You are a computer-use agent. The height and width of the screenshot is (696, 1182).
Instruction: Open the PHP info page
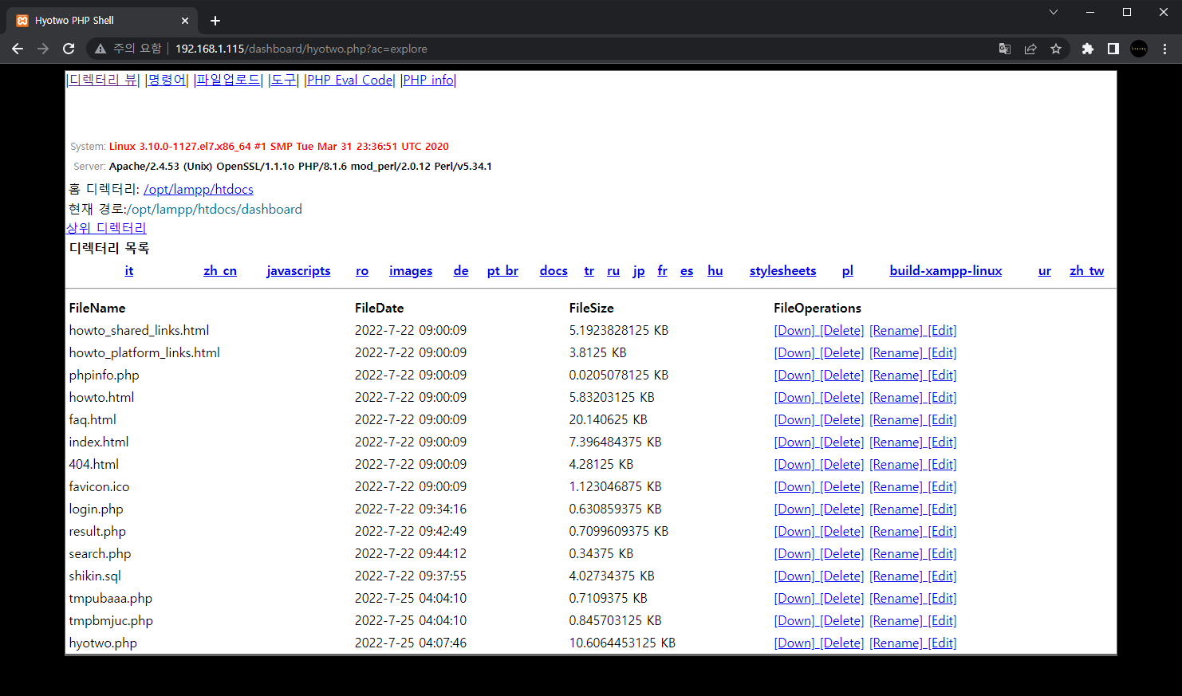click(428, 80)
